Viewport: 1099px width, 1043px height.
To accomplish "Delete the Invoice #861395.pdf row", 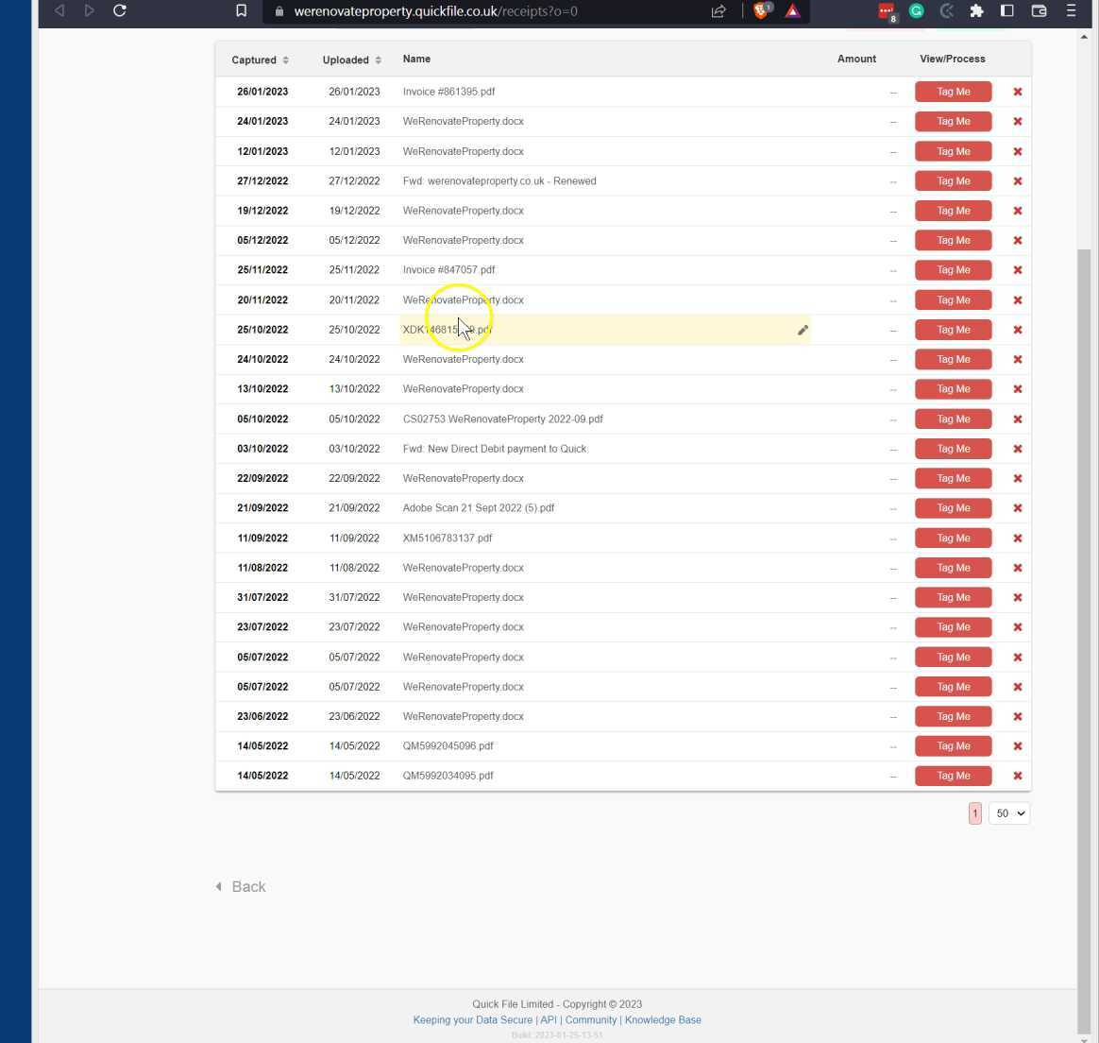I will 1018,92.
